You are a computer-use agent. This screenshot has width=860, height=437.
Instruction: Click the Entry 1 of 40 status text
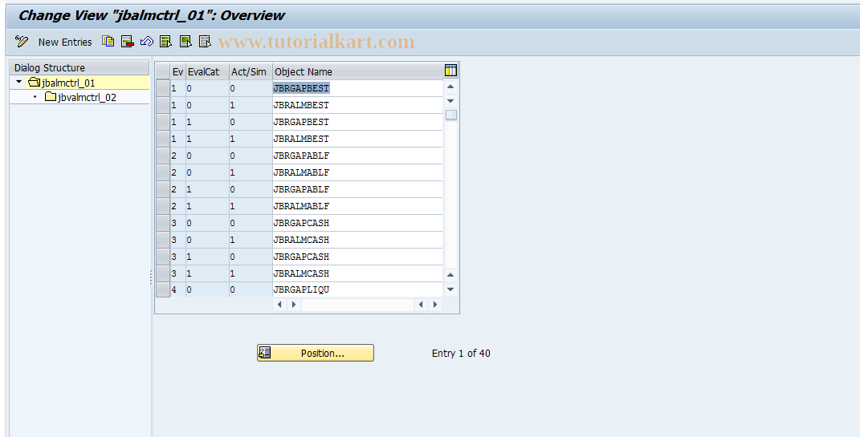(461, 354)
